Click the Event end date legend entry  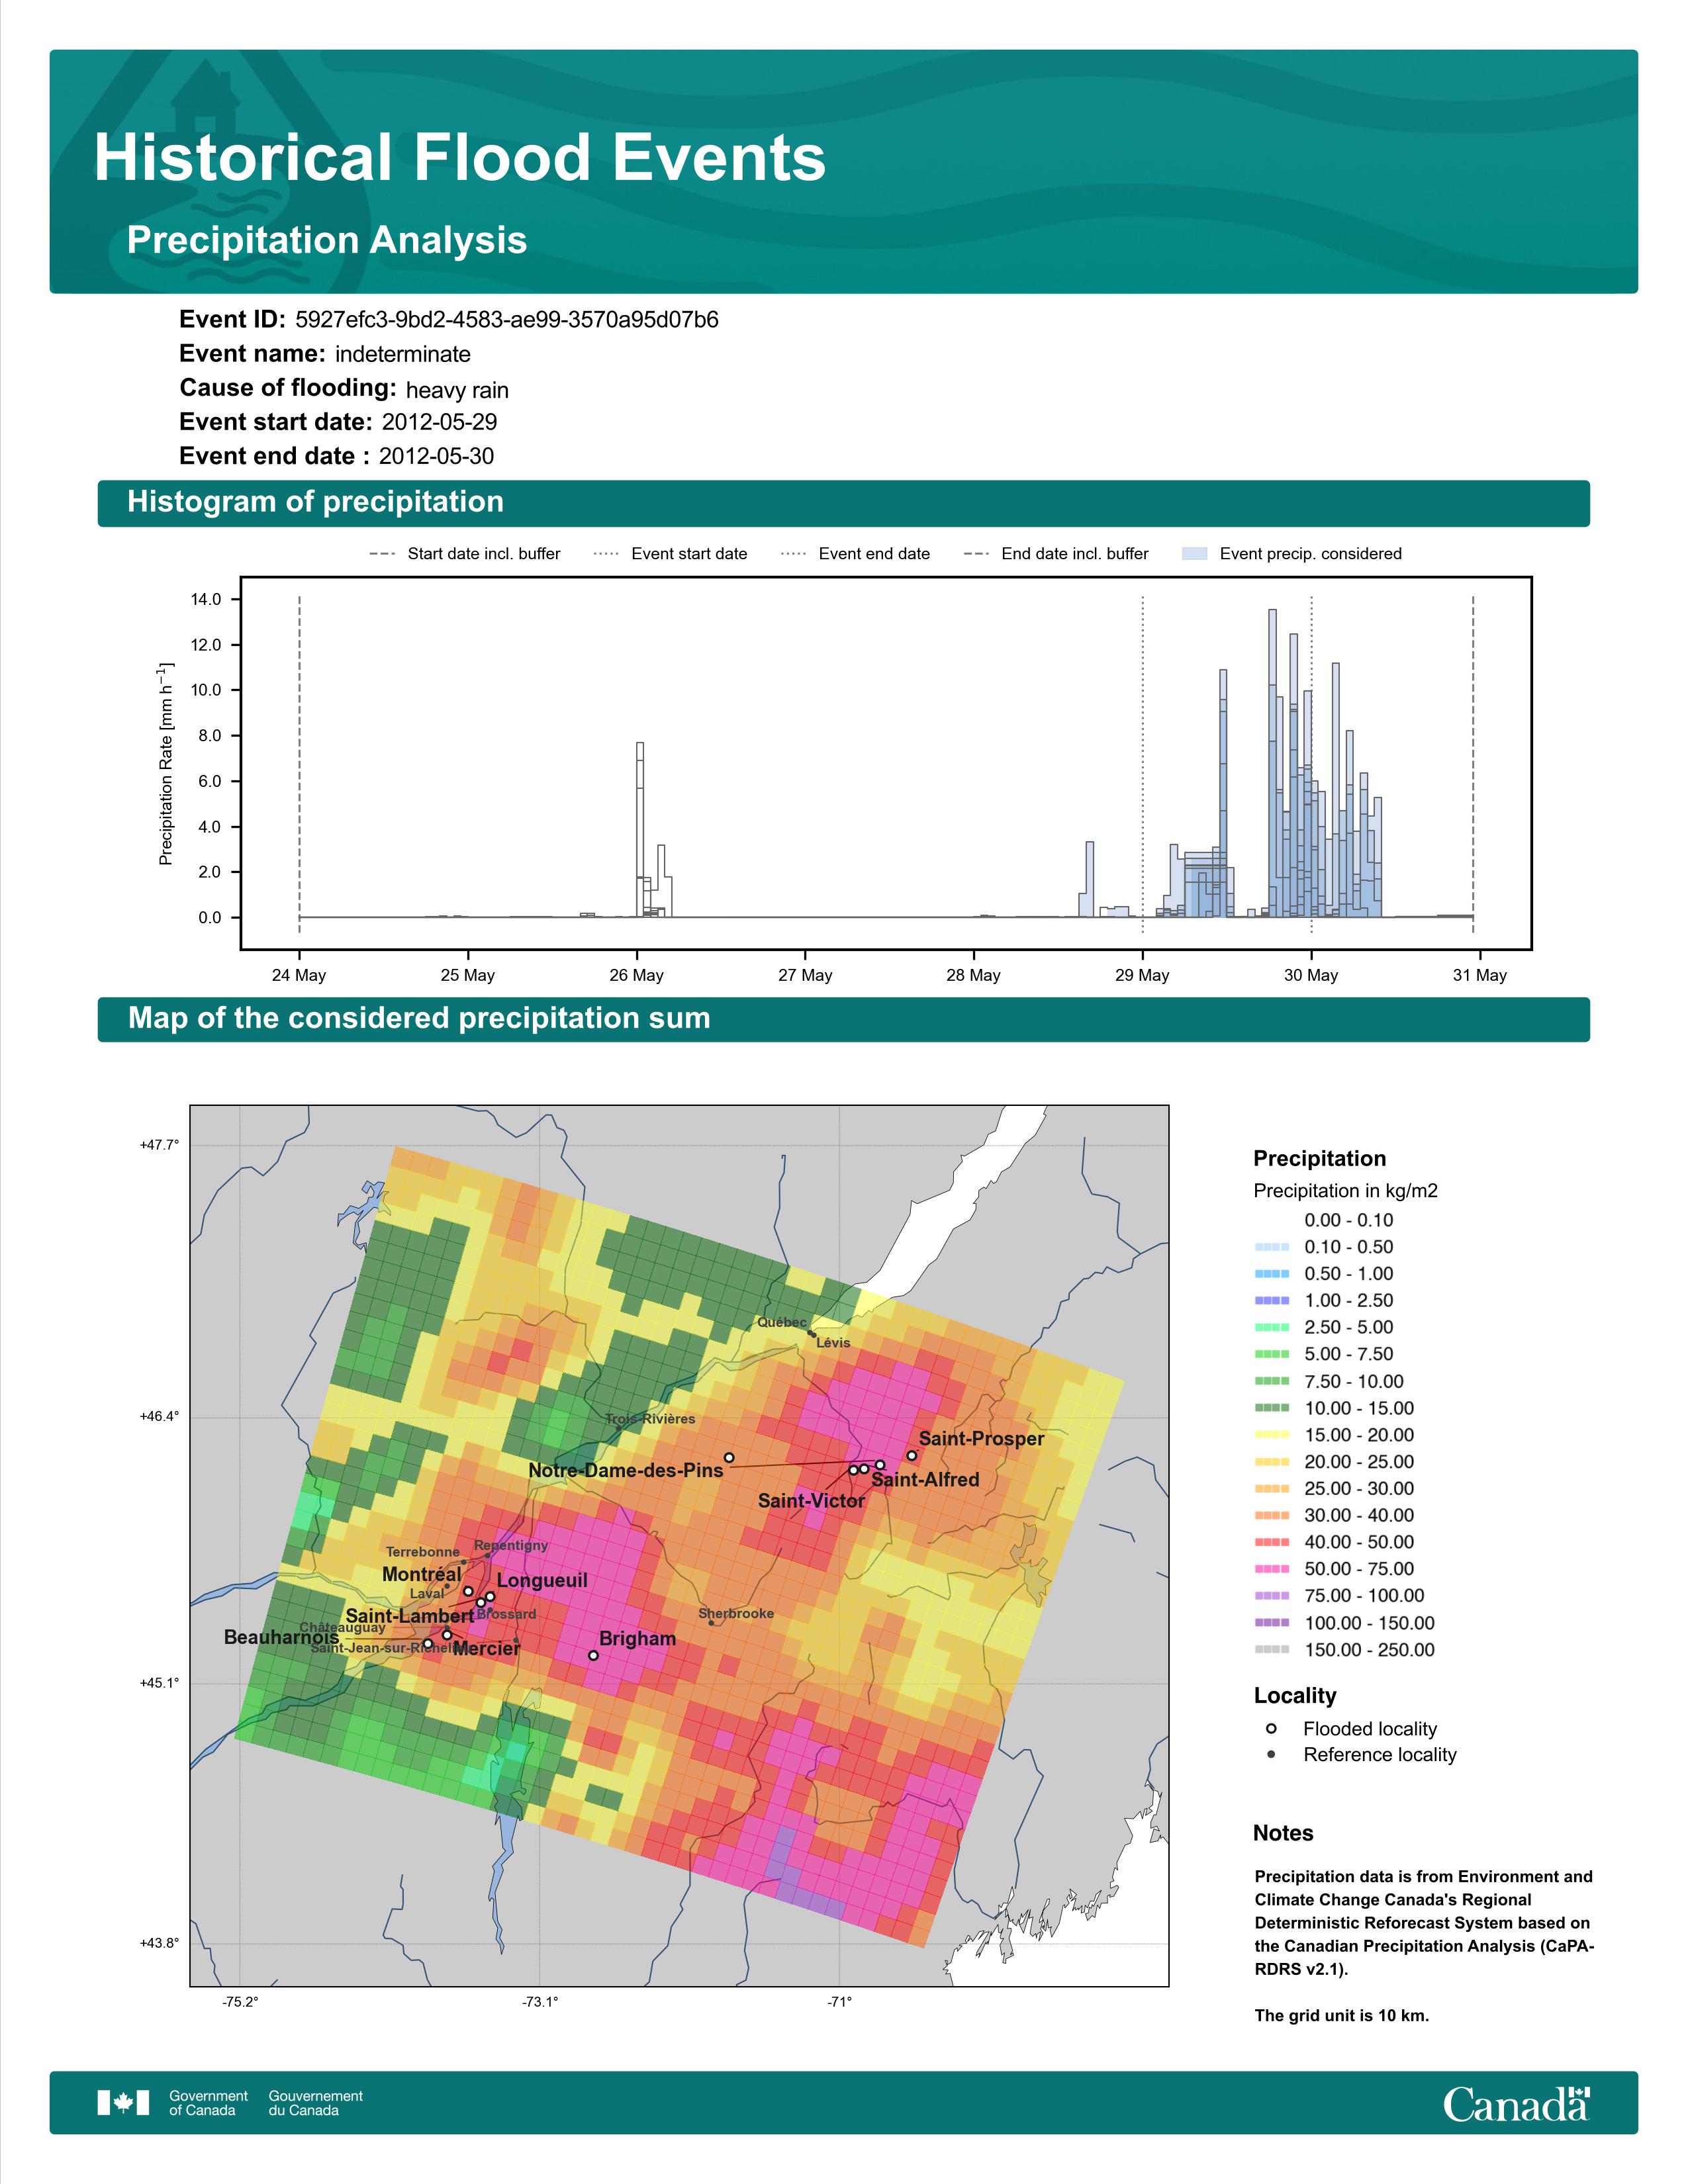point(855,553)
